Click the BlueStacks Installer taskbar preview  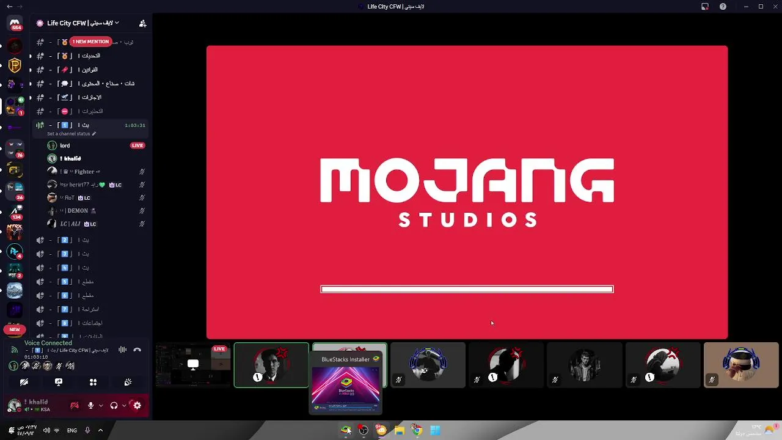346,383
